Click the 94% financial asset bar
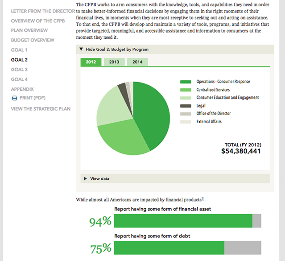The width and height of the screenshot is (285, 261). [x=188, y=221]
